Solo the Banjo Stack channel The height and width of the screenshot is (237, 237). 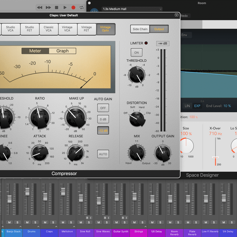[17, 222]
